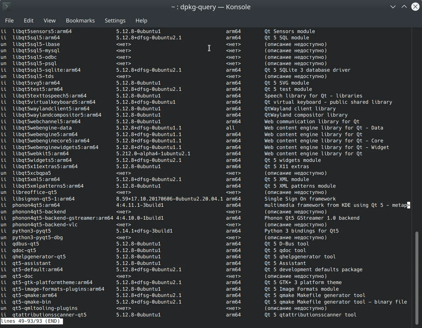Image resolution: width=422 pixels, height=328 pixels.
Task: Click package name python3-pyqt5-dbg
Action: click(38, 237)
